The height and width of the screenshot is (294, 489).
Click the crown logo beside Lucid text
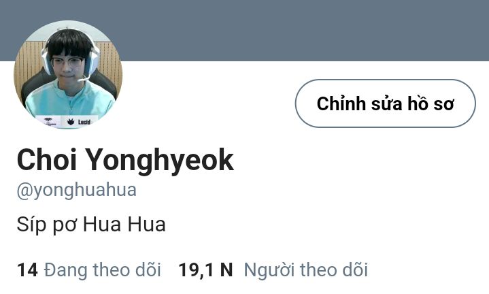pyautogui.click(x=71, y=122)
